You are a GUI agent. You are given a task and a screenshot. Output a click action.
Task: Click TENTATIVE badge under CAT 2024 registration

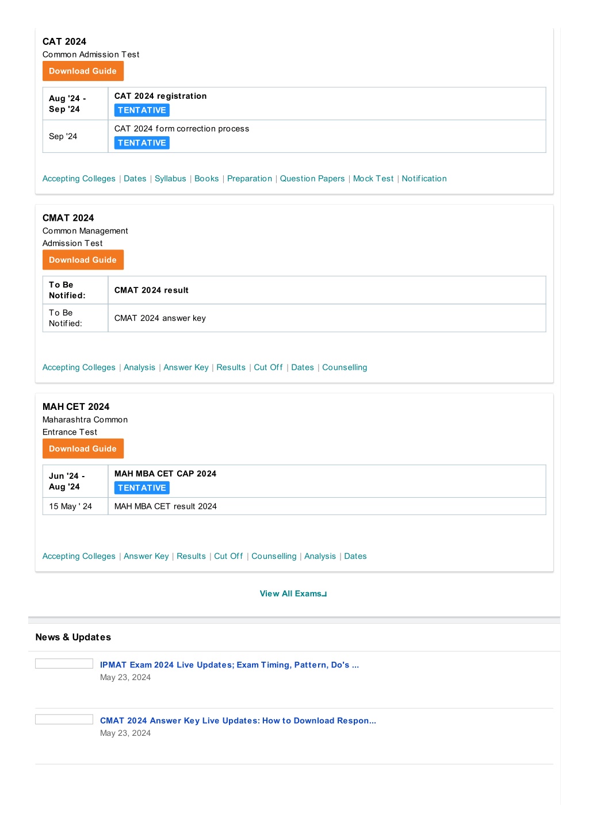coord(142,110)
